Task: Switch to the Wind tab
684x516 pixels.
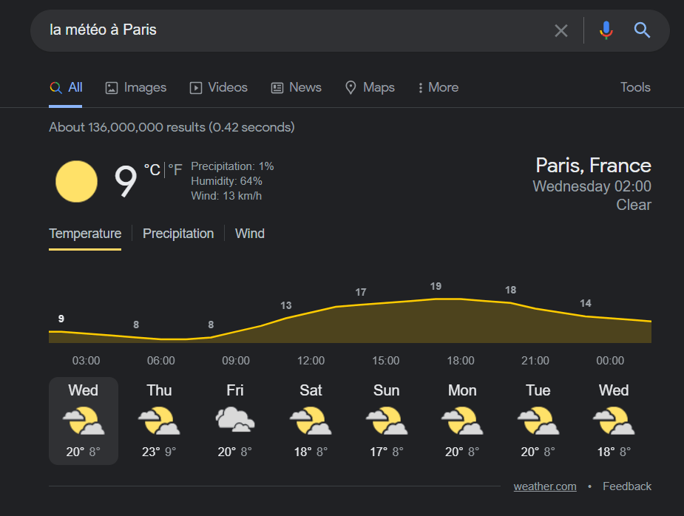Action: click(249, 233)
